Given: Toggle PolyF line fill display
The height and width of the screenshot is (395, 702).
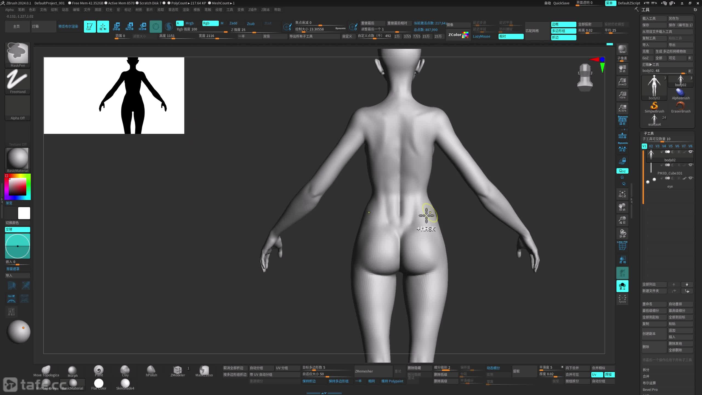Looking at the screenshot, I should pyautogui.click(x=622, y=246).
